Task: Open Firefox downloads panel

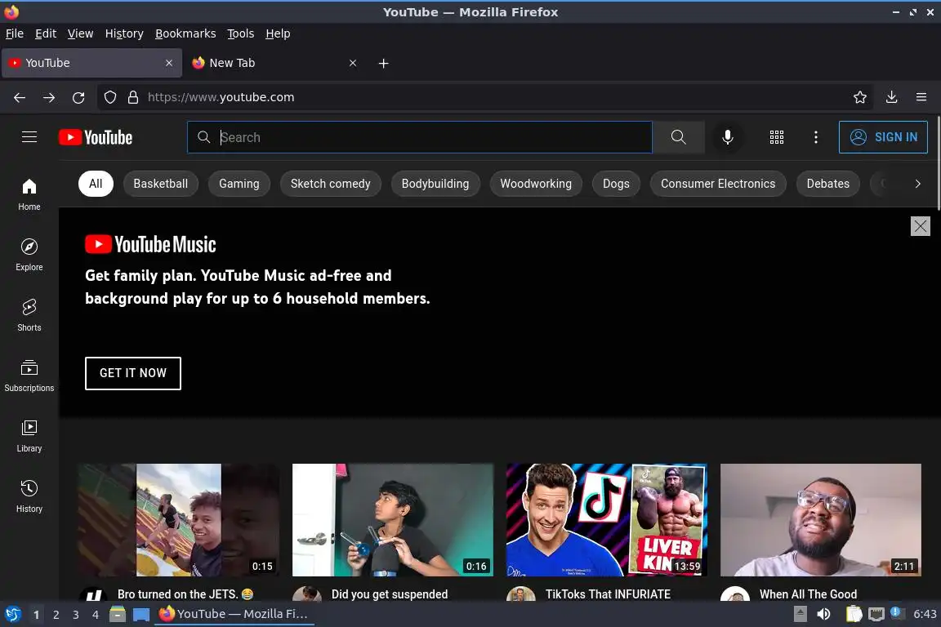Action: pos(892,97)
